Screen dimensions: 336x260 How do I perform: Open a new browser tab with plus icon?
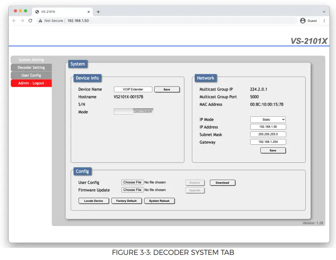[x=98, y=11]
